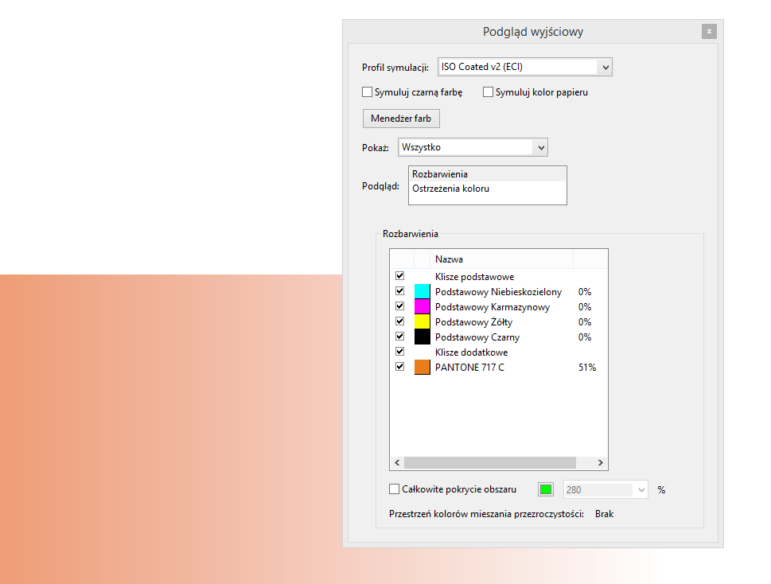Open the Profil symulacji dropdown

tap(605, 68)
